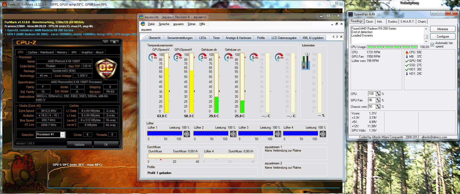This screenshot has height=194, width=460.
Task: Switch to the Clock tab in SpeedFan
Action: pos(370,22)
